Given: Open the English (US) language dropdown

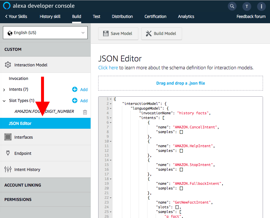Looking at the screenshot, I should 45,33.
